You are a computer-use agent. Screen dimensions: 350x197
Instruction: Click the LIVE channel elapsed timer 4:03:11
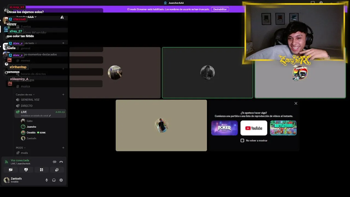[x=60, y=112]
